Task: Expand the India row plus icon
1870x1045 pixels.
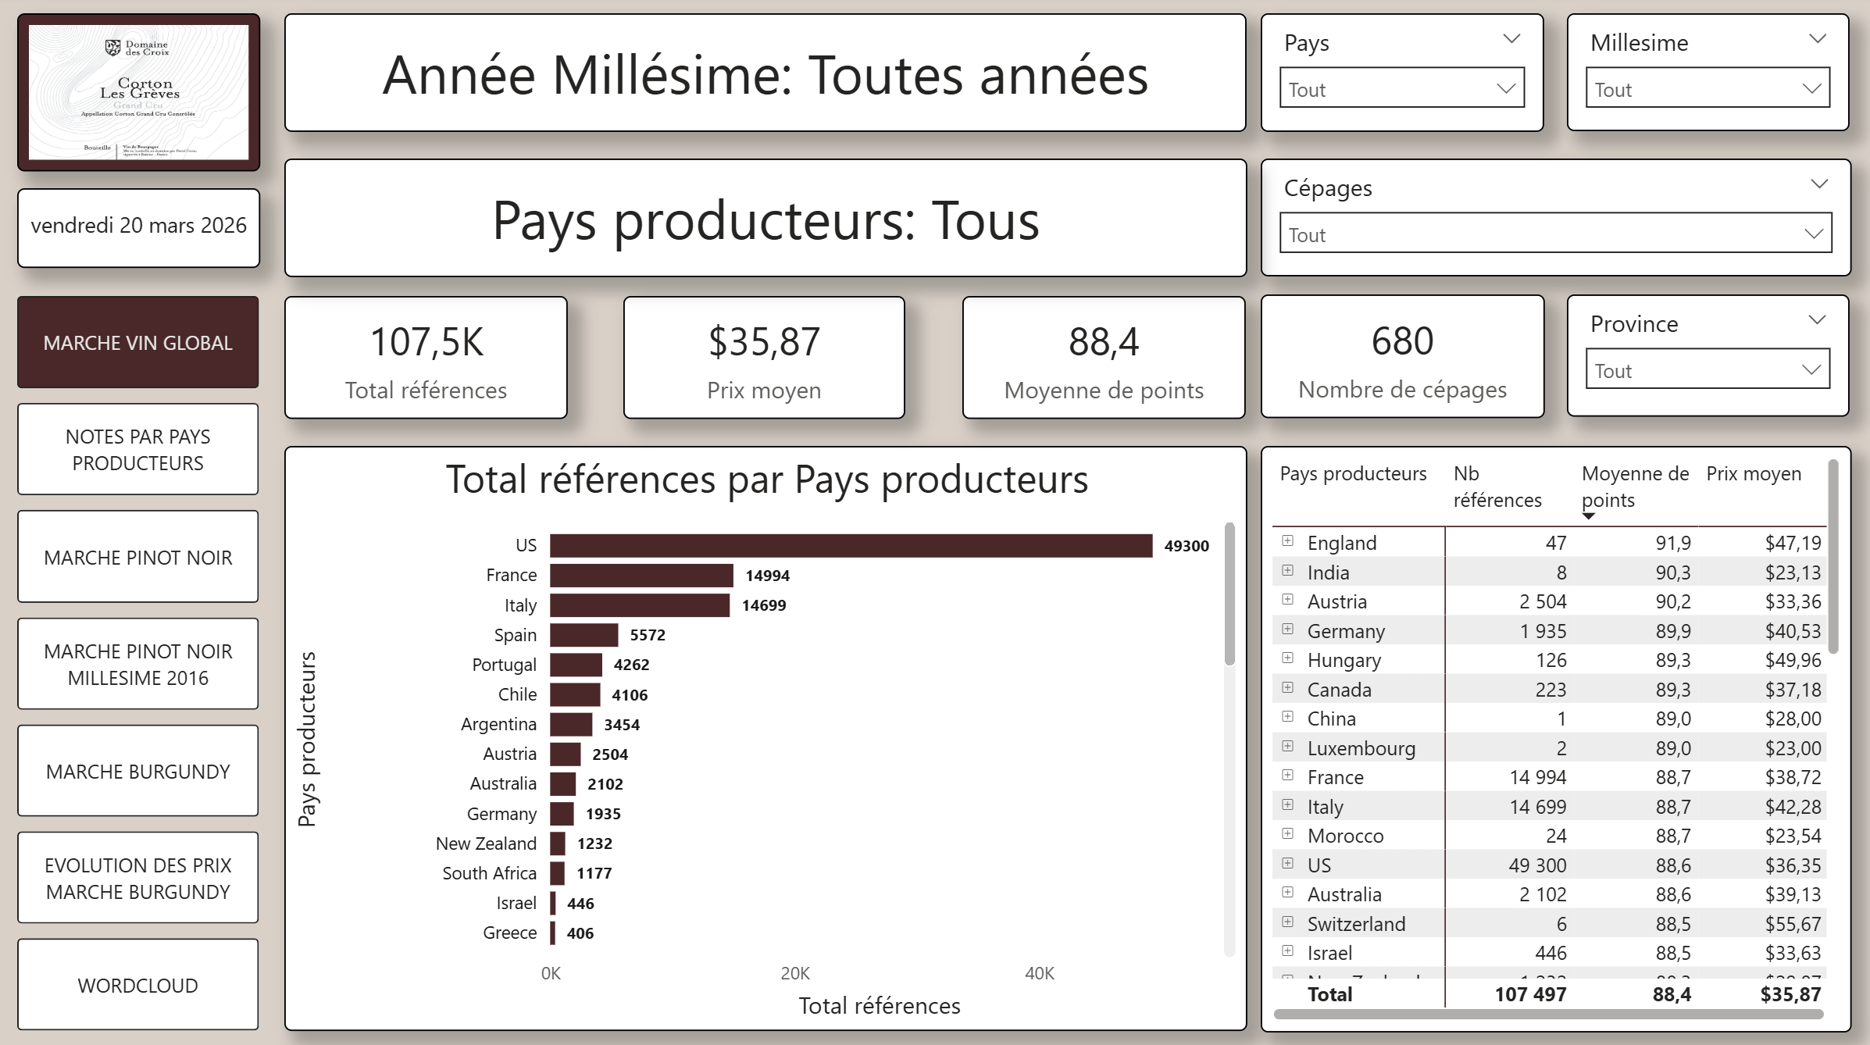Action: tap(1287, 571)
